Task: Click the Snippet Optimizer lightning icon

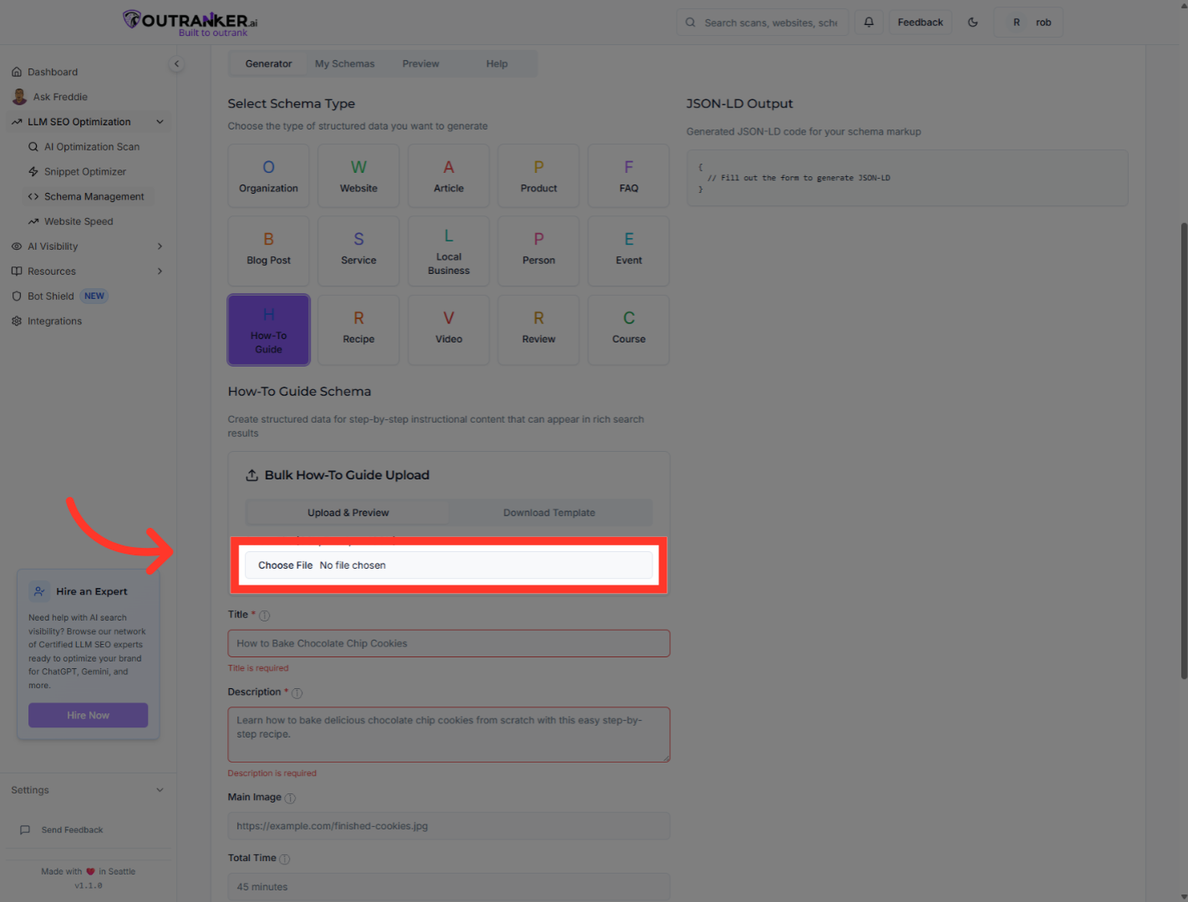Action: (33, 172)
